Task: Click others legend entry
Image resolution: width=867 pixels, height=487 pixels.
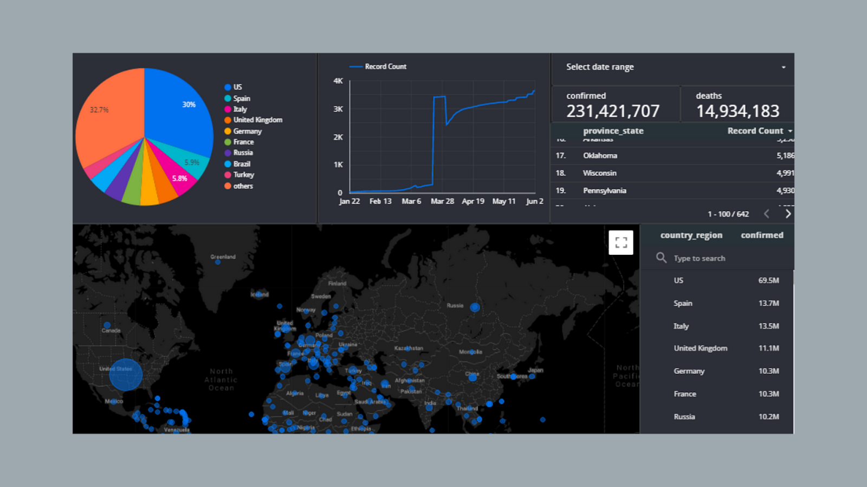Action: pyautogui.click(x=238, y=186)
